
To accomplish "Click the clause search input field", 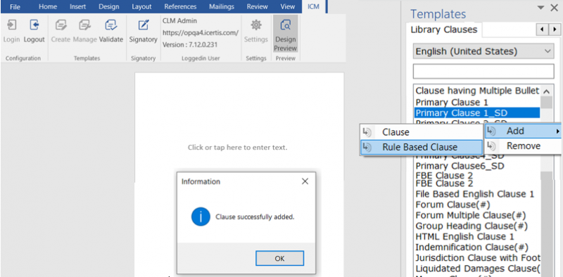I will [483, 72].
